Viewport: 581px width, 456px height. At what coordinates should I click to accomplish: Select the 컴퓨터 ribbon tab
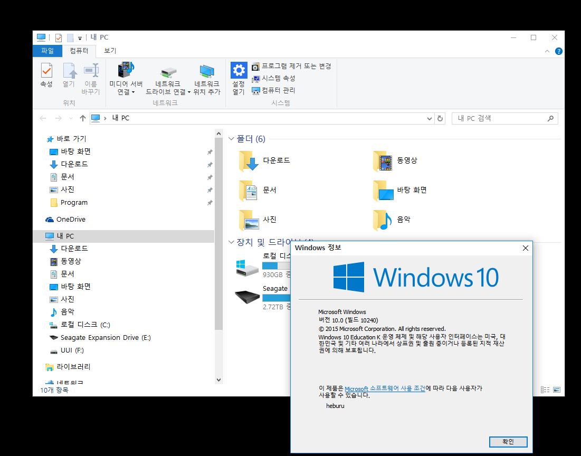tap(79, 51)
